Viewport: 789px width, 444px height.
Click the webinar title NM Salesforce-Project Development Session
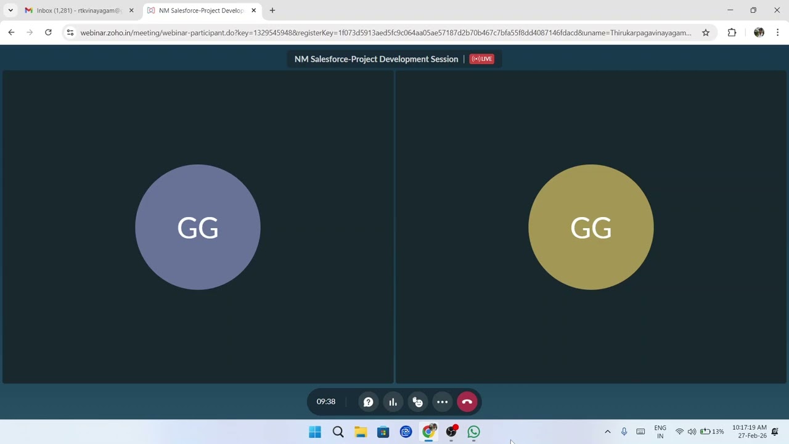coord(376,59)
